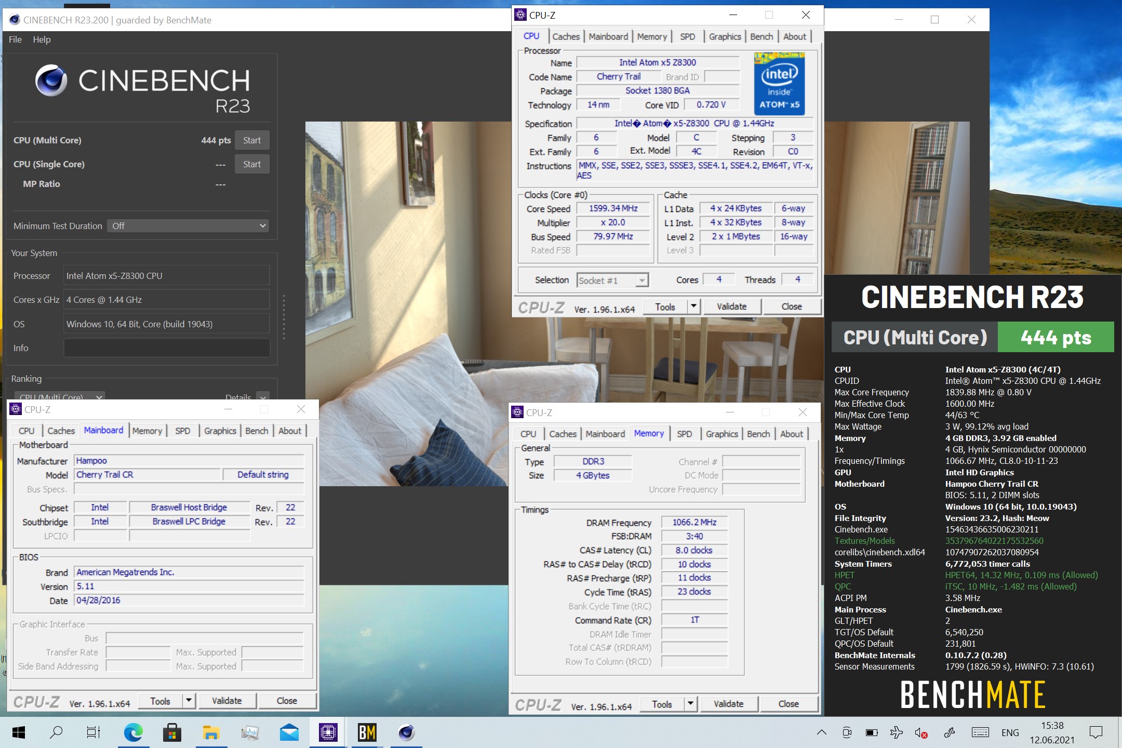The height and width of the screenshot is (748, 1122).
Task: Open Bench tab in top CPU-Z window
Action: 762,36
